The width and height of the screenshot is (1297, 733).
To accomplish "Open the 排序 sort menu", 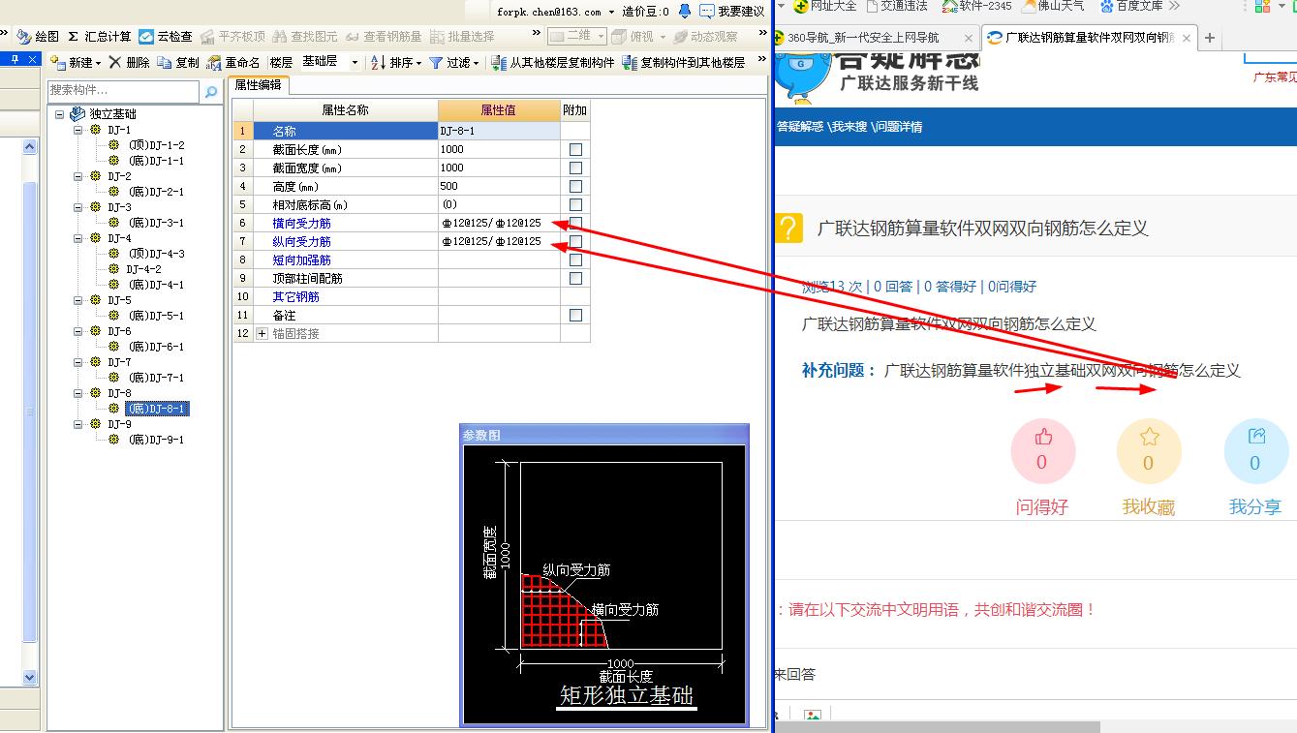I will point(397,62).
